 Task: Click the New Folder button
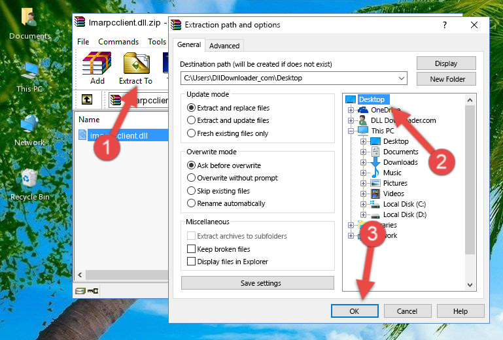point(446,79)
